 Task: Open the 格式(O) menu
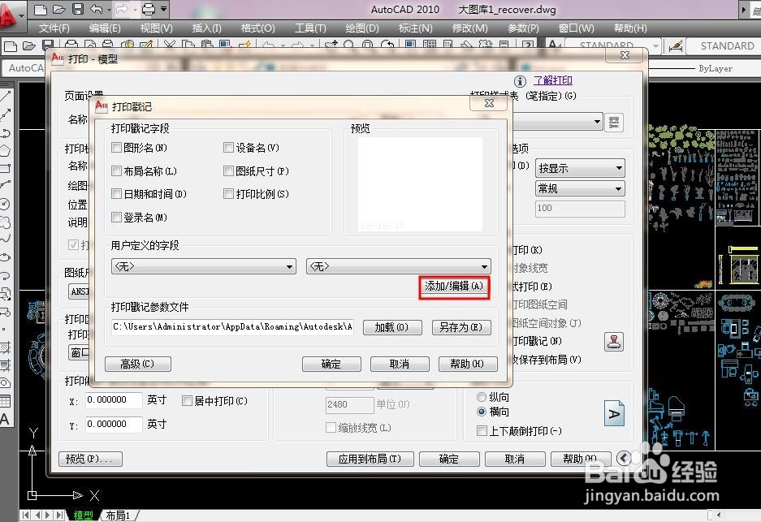(x=257, y=28)
